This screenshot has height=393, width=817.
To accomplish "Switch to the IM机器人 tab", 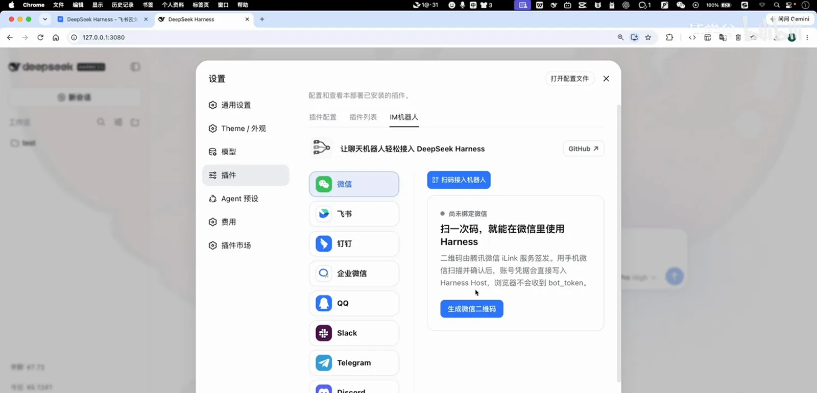I will 404,117.
